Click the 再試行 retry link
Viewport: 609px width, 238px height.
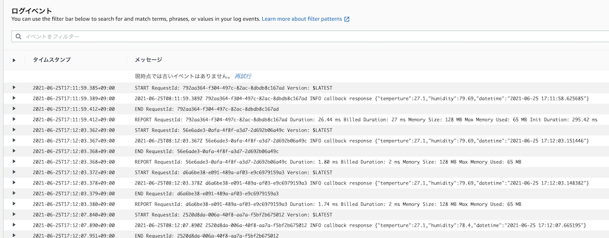(243, 76)
